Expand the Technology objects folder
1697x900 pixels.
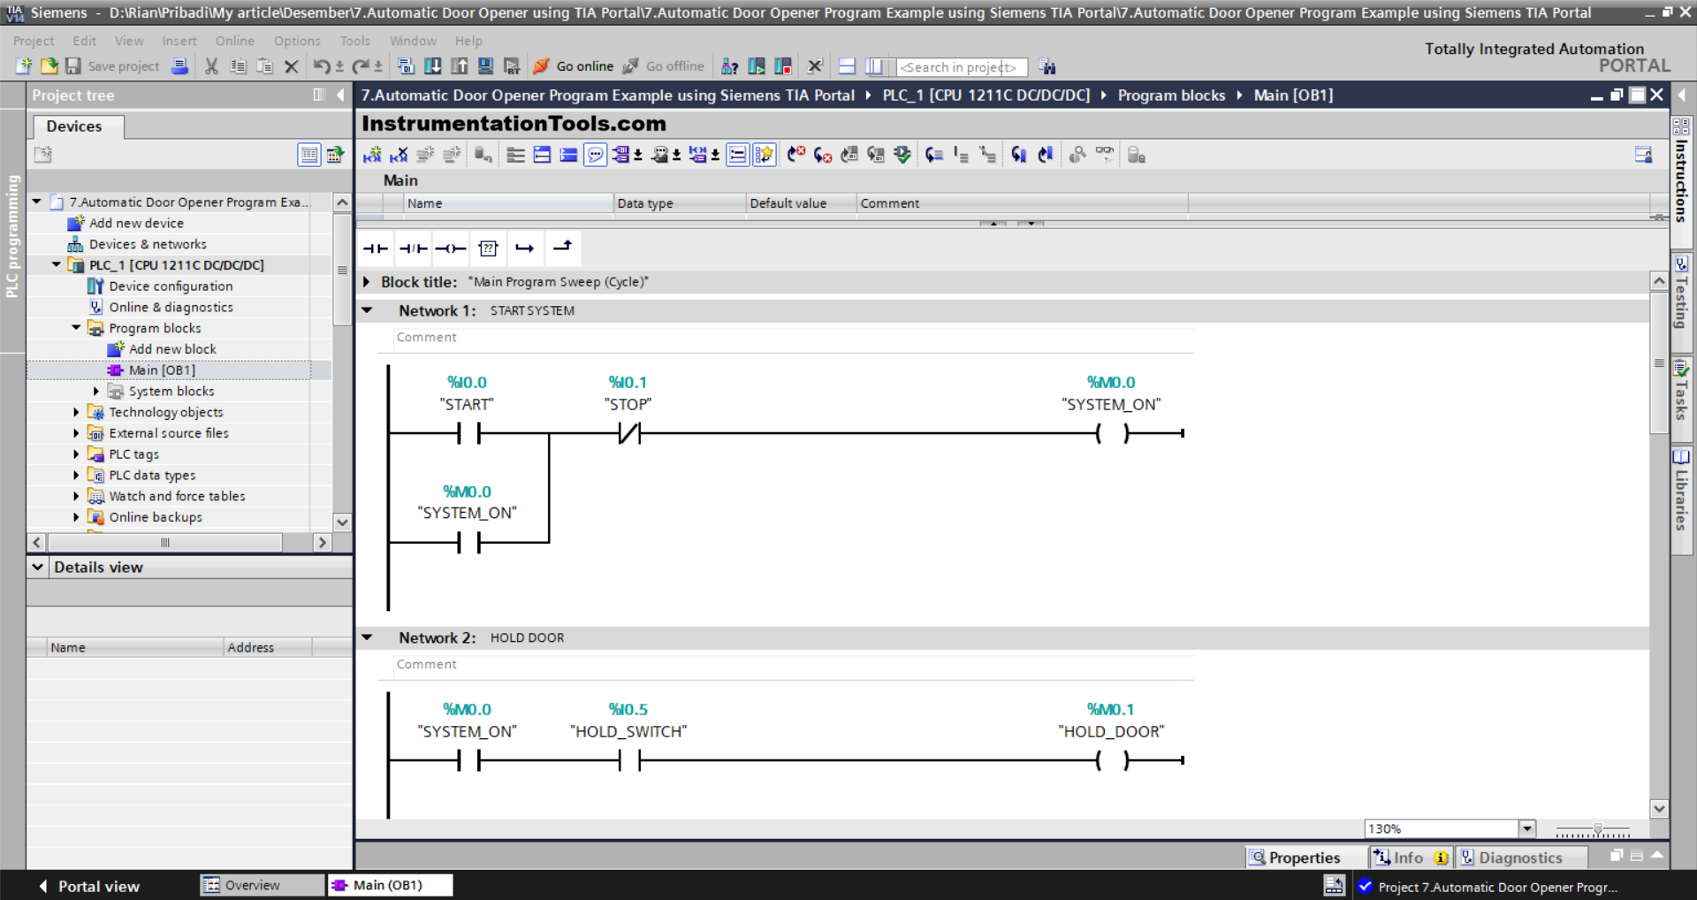[x=76, y=412]
